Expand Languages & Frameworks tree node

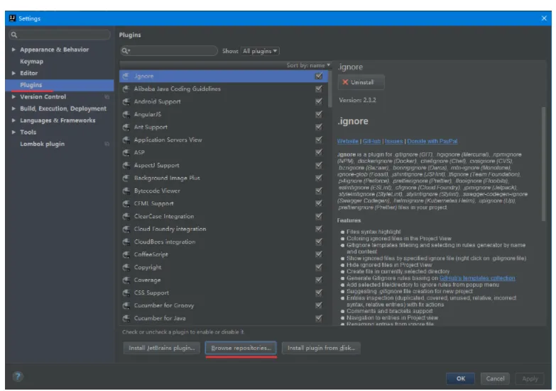click(x=13, y=120)
